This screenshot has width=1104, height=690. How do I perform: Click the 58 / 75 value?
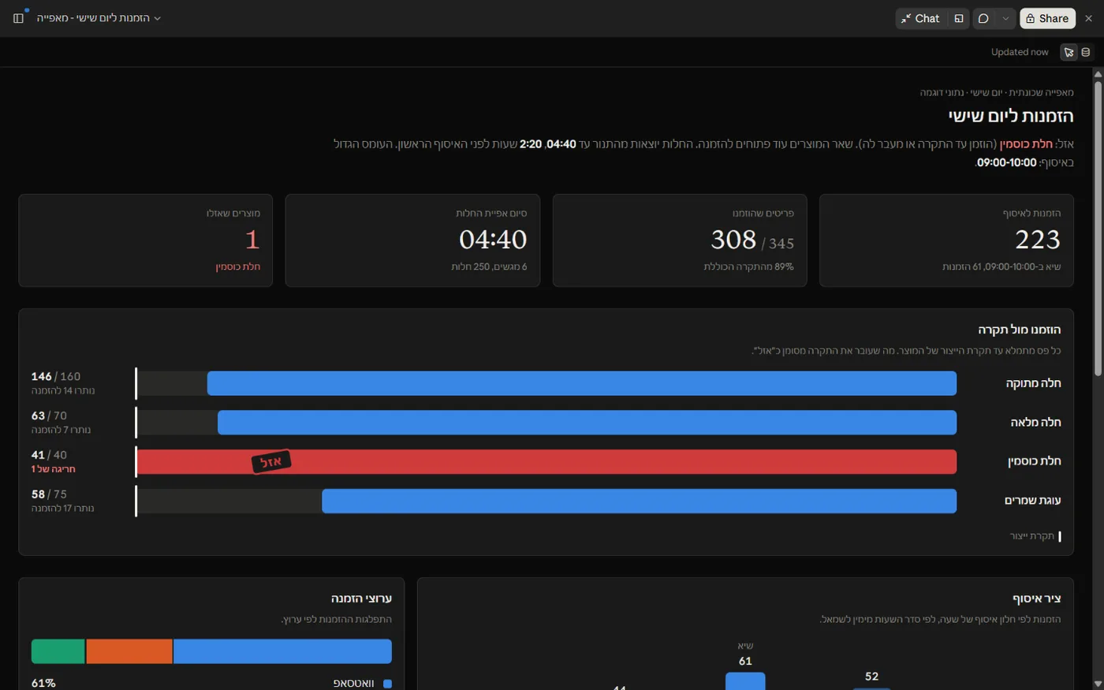point(49,494)
